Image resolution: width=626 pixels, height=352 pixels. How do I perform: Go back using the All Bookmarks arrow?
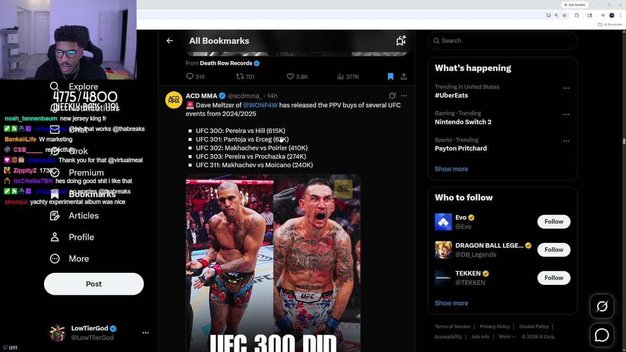(170, 41)
